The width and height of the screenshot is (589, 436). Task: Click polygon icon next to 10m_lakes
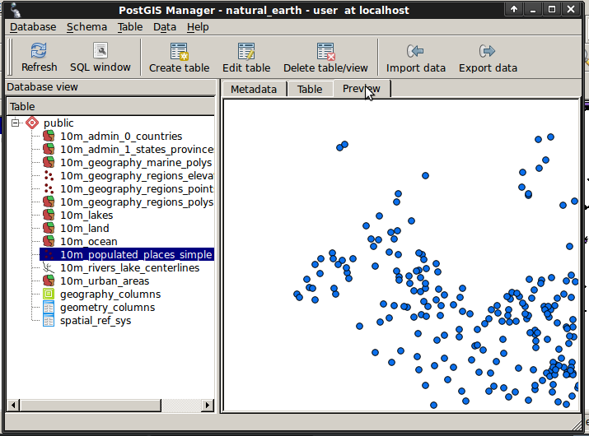[x=49, y=215]
